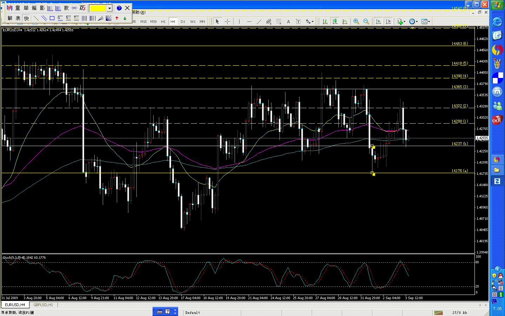This screenshot has height=316, width=505.
Task: Select the Fibonacci retracement tool
Action: pyautogui.click(x=279, y=22)
